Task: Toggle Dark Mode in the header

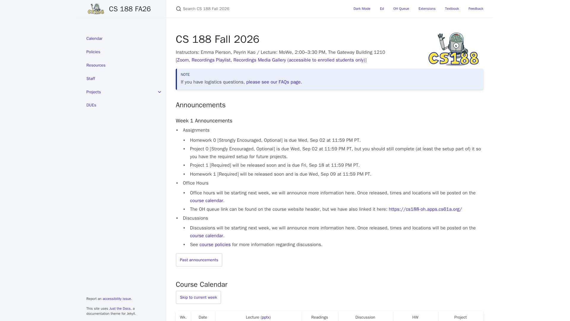Action: (362, 9)
